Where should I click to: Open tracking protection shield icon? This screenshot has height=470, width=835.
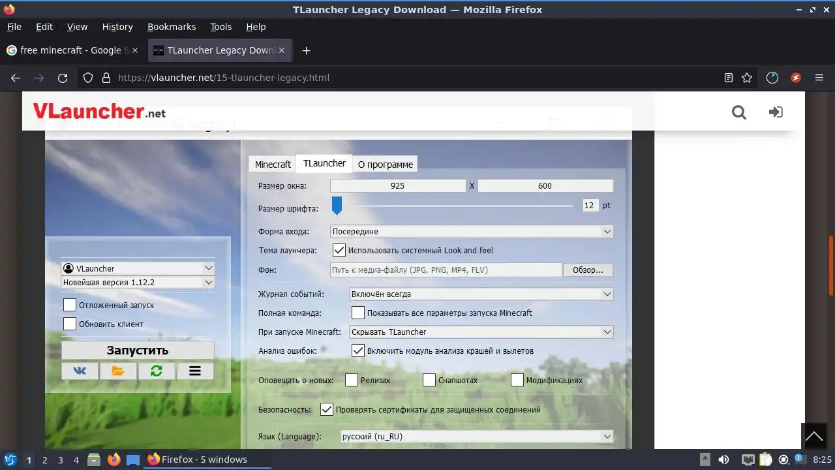click(x=88, y=78)
